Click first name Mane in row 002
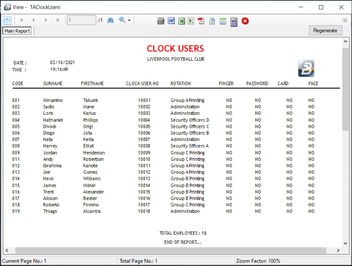 click(x=89, y=107)
